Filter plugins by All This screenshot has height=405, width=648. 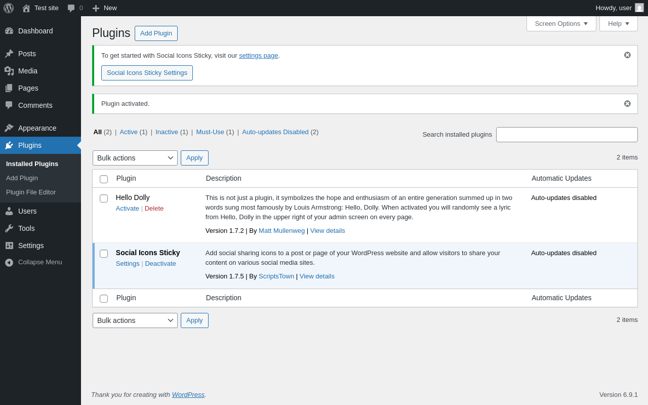tap(98, 132)
